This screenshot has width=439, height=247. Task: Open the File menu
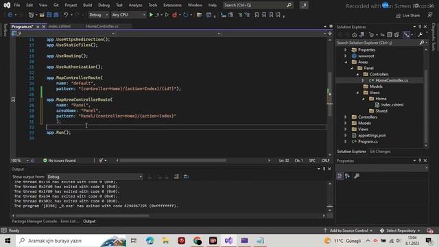click(x=17, y=5)
